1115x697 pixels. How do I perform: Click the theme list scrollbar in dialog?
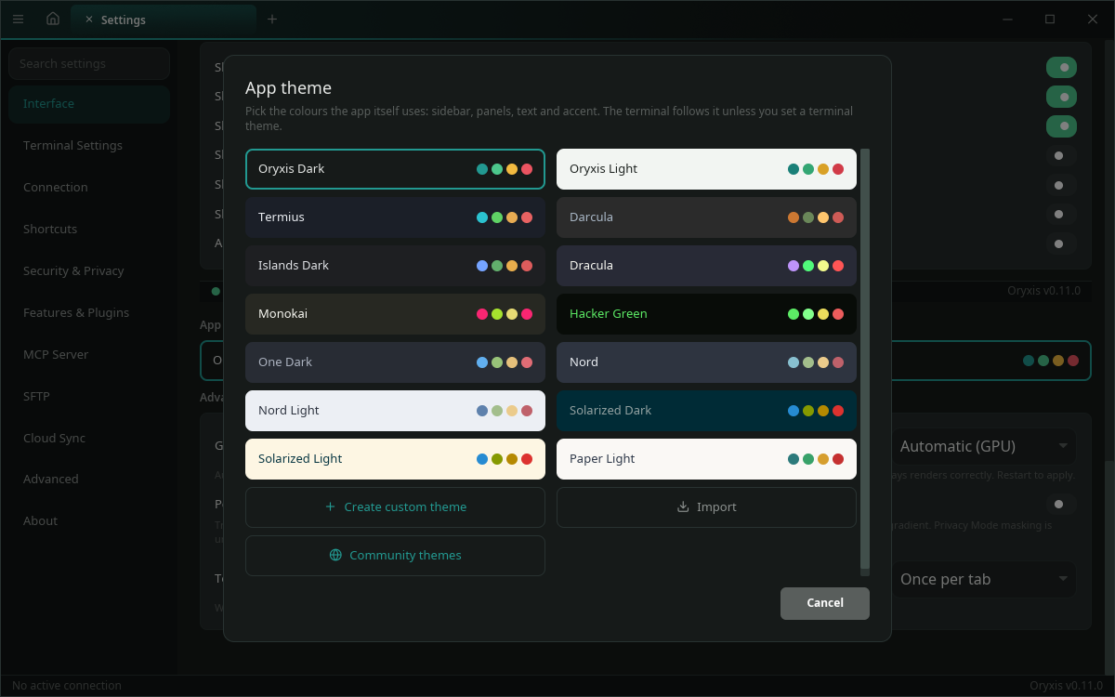pos(865,359)
